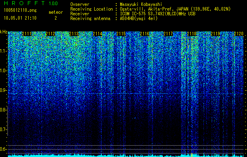247x157 pixels.
Task: Click the 'Receiver' field label
Action: click(x=80, y=14)
